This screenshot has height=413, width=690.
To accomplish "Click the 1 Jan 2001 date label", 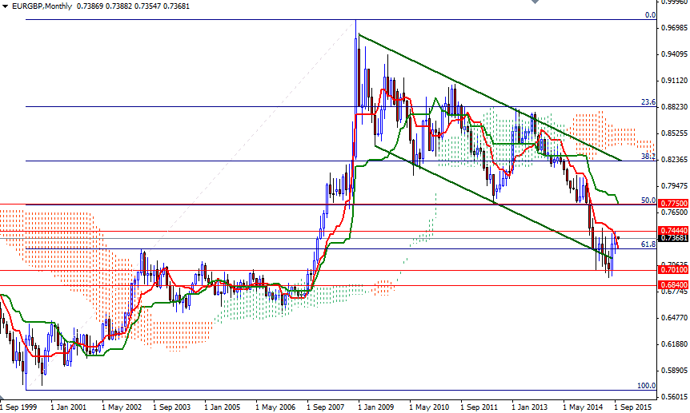I will (69, 407).
